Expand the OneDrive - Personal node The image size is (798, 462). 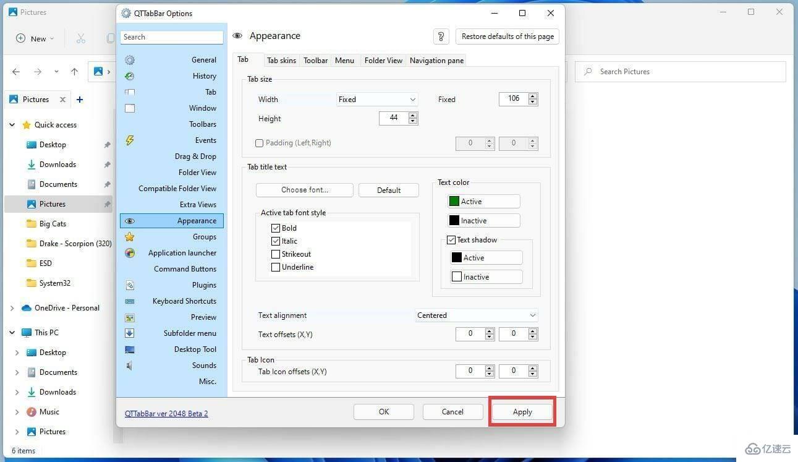tap(12, 308)
